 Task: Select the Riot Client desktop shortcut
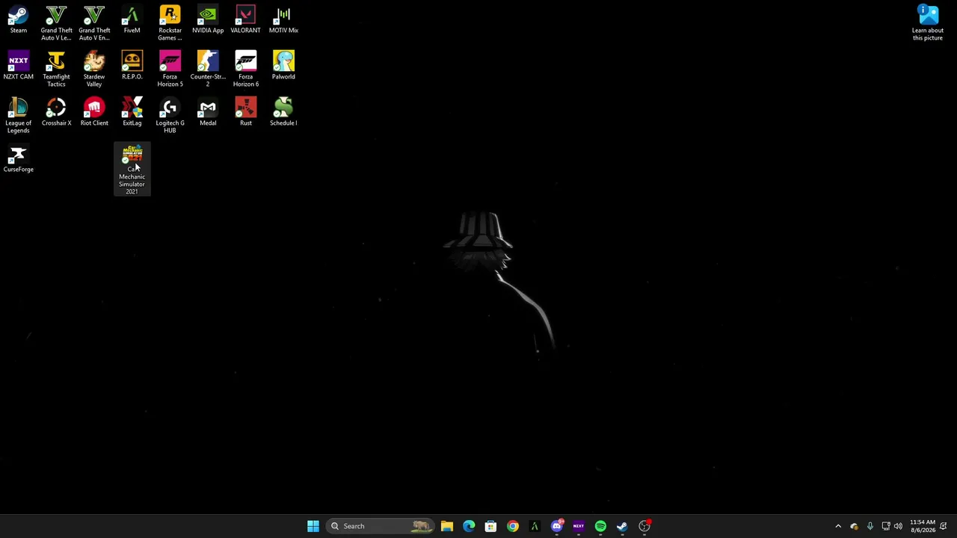click(x=94, y=113)
